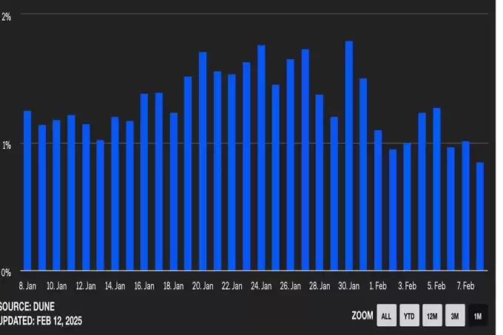Click the bar for 16. Jan
This screenshot has width=503, height=335.
144,182
